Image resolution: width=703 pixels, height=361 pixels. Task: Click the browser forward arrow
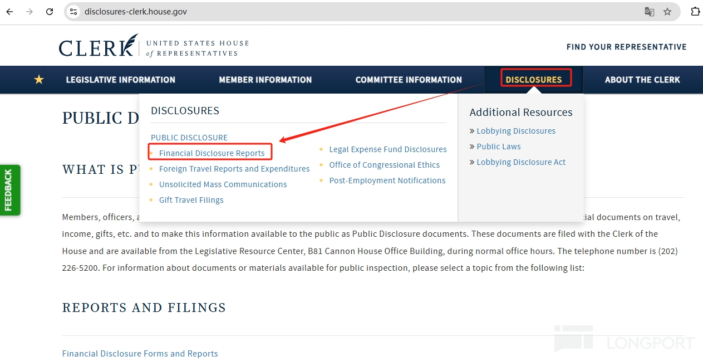tap(30, 12)
